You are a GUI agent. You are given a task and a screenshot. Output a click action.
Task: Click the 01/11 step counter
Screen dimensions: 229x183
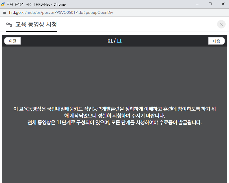(114, 41)
